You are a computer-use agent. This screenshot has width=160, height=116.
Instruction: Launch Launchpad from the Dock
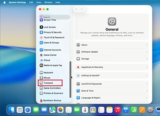tap(19, 110)
